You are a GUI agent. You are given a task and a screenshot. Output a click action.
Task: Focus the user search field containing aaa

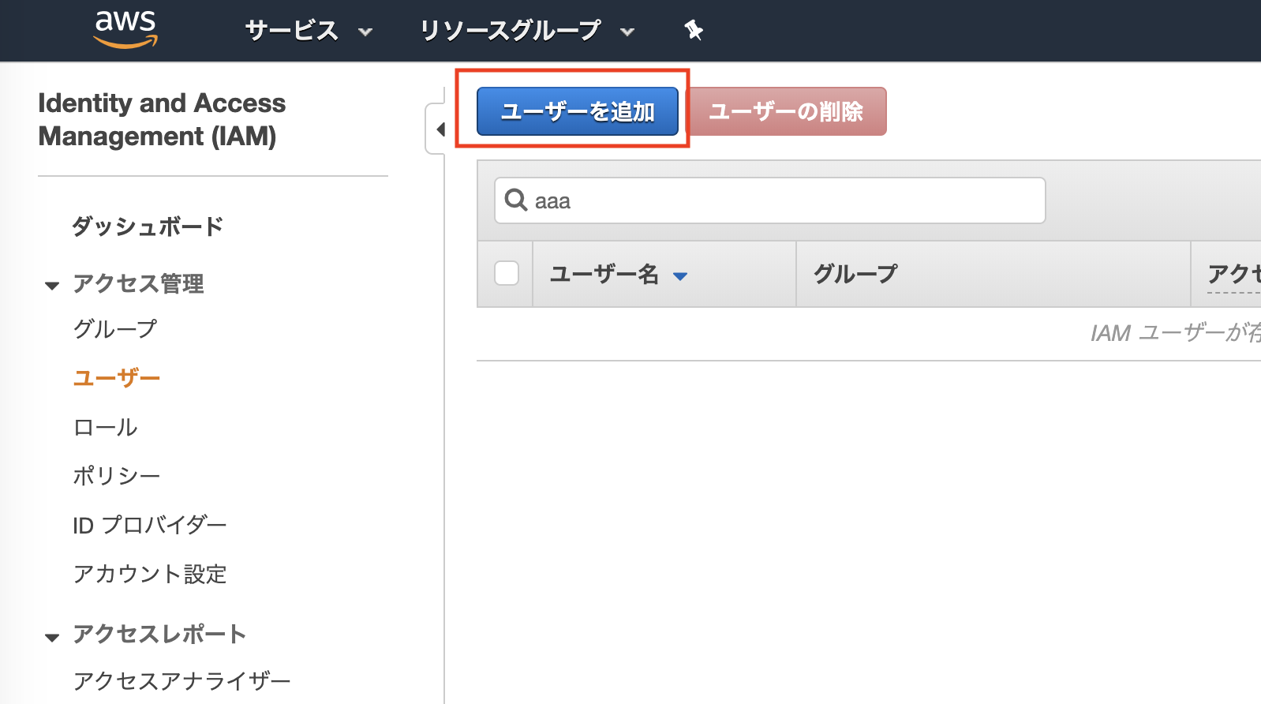[x=770, y=200]
